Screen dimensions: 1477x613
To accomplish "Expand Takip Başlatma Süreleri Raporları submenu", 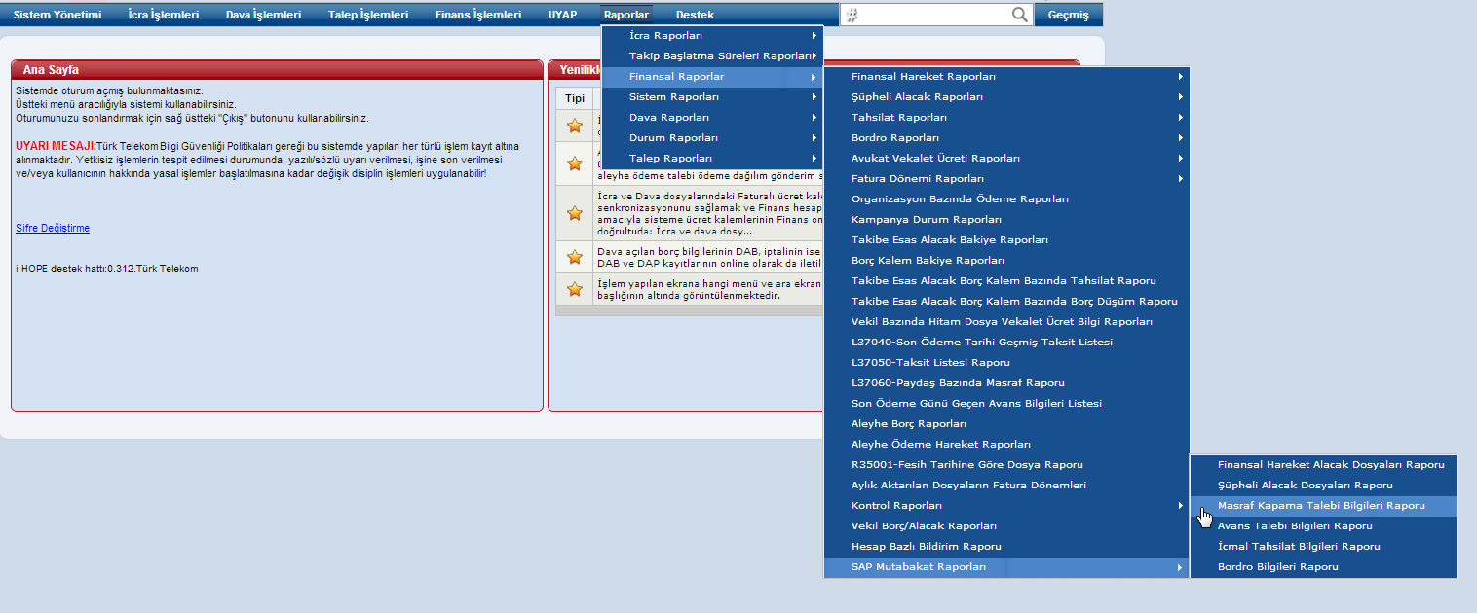I will click(x=712, y=56).
